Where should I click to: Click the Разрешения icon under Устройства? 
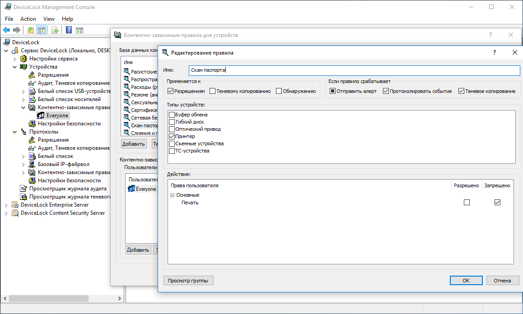[x=32, y=75]
